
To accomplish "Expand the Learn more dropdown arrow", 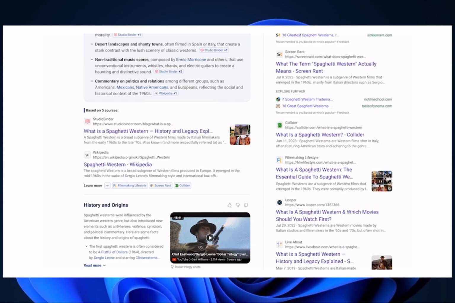I will click(107, 186).
